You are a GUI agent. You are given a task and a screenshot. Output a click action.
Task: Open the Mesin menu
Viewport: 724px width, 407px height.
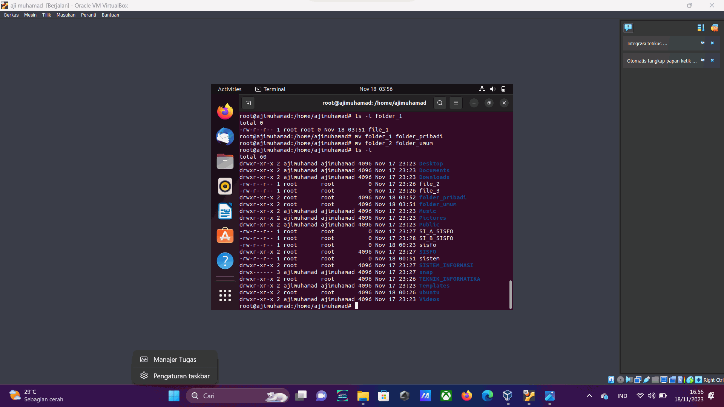30,15
